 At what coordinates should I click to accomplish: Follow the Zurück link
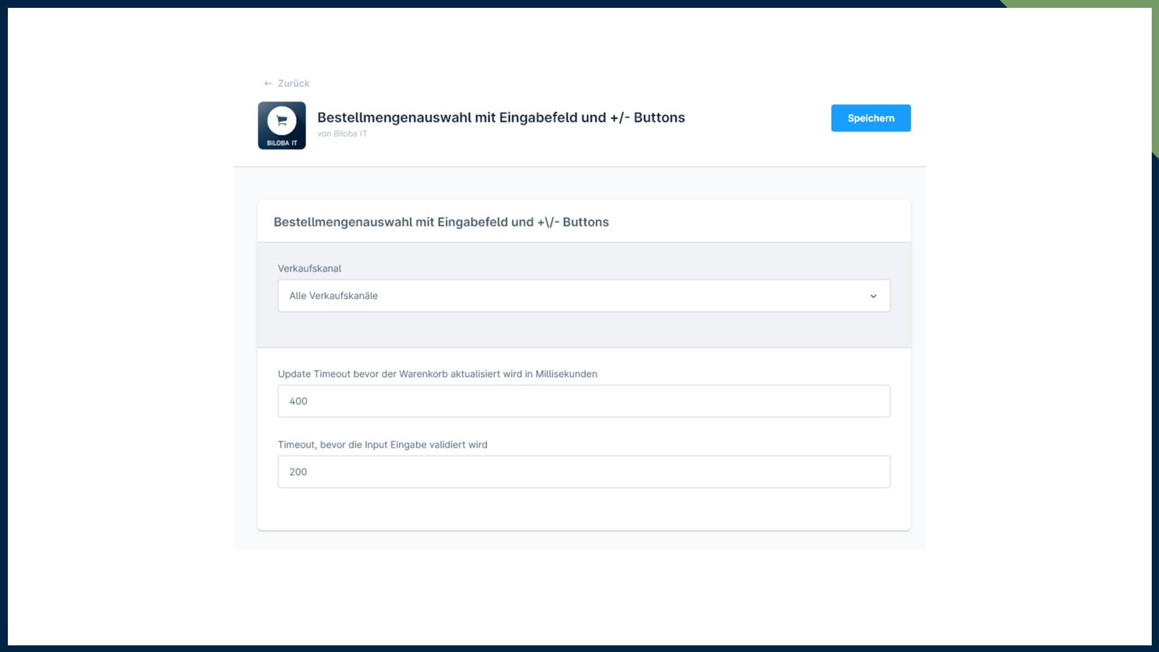(x=292, y=83)
